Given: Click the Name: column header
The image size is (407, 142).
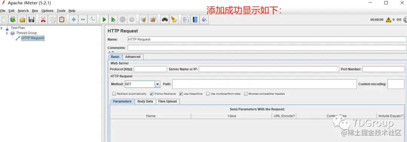Looking at the screenshot, I should click(151, 116).
